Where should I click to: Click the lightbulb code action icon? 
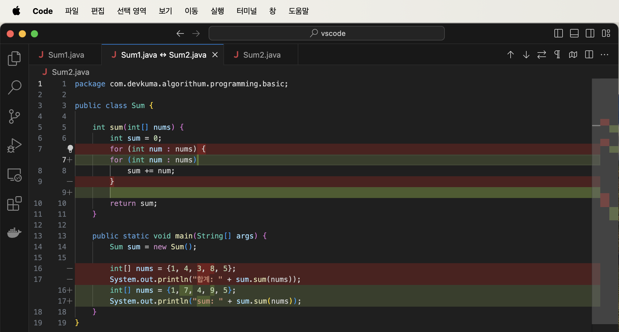pos(70,149)
